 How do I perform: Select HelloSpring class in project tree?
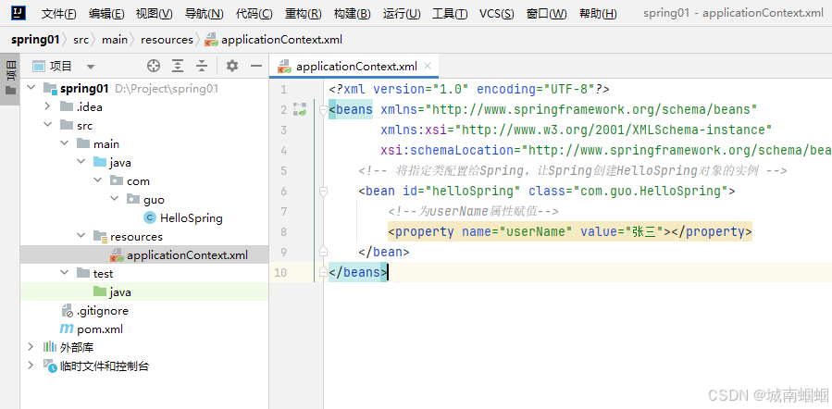tap(191, 218)
